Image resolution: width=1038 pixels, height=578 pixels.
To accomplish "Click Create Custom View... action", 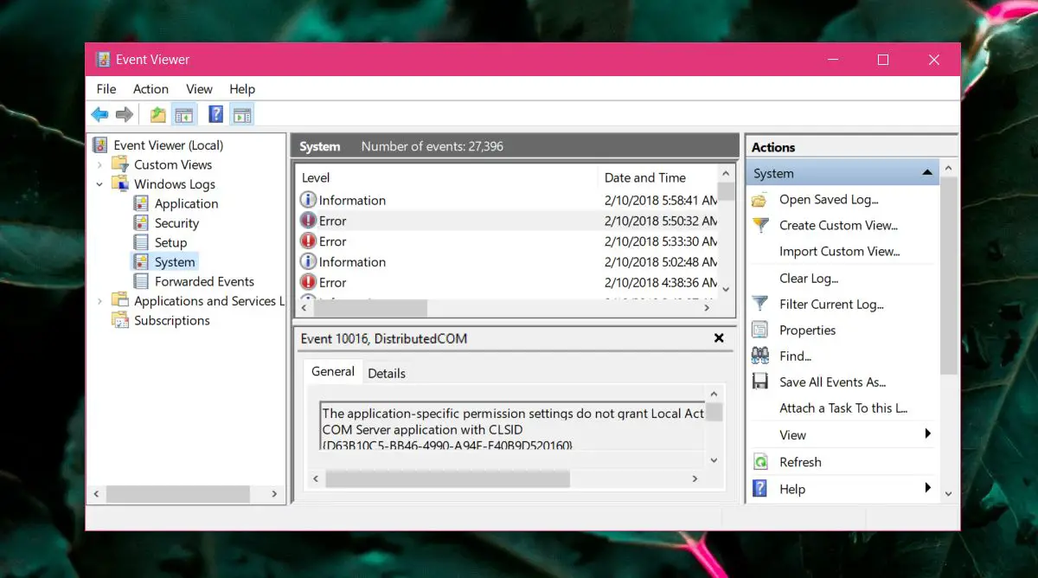I will click(x=838, y=225).
